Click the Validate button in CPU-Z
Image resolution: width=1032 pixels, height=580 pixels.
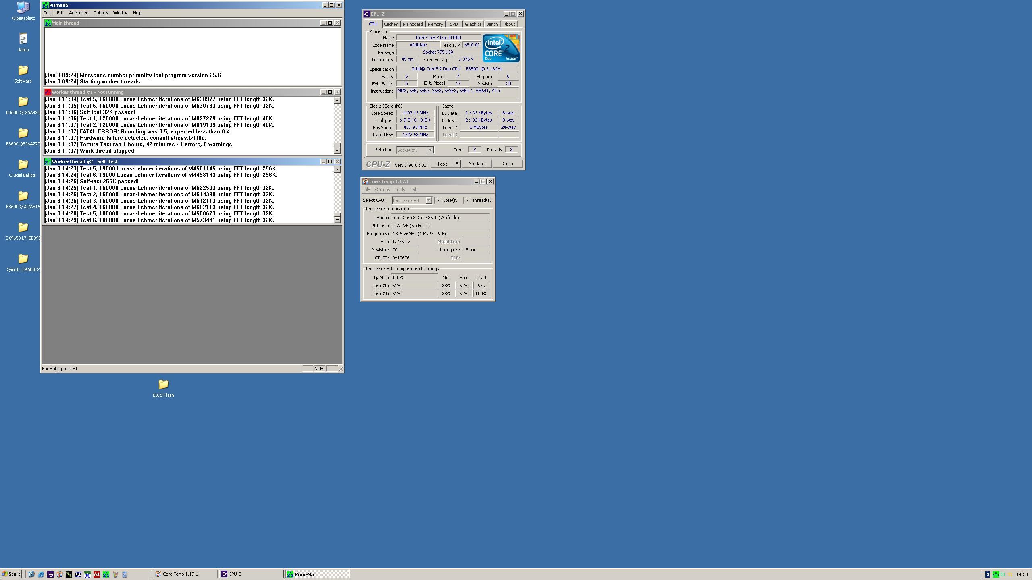pos(476,164)
